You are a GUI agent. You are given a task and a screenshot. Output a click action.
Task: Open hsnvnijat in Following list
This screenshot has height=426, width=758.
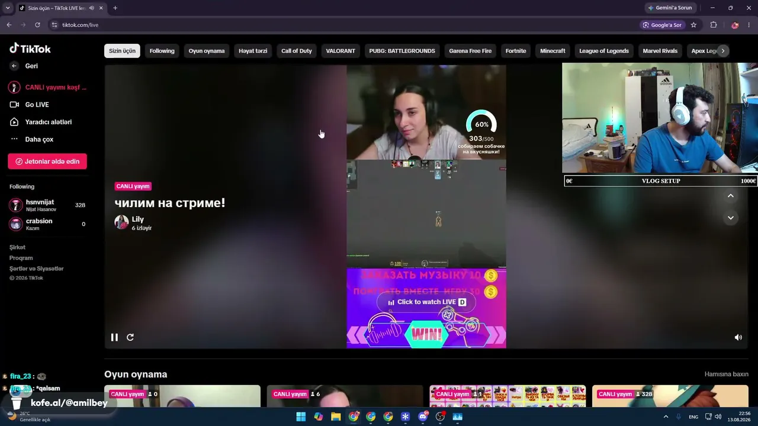point(47,205)
